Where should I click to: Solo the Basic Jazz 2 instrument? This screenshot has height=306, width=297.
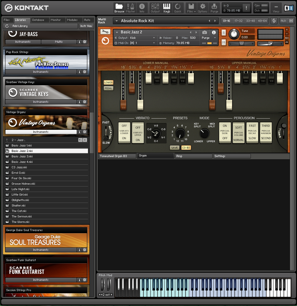point(224,32)
